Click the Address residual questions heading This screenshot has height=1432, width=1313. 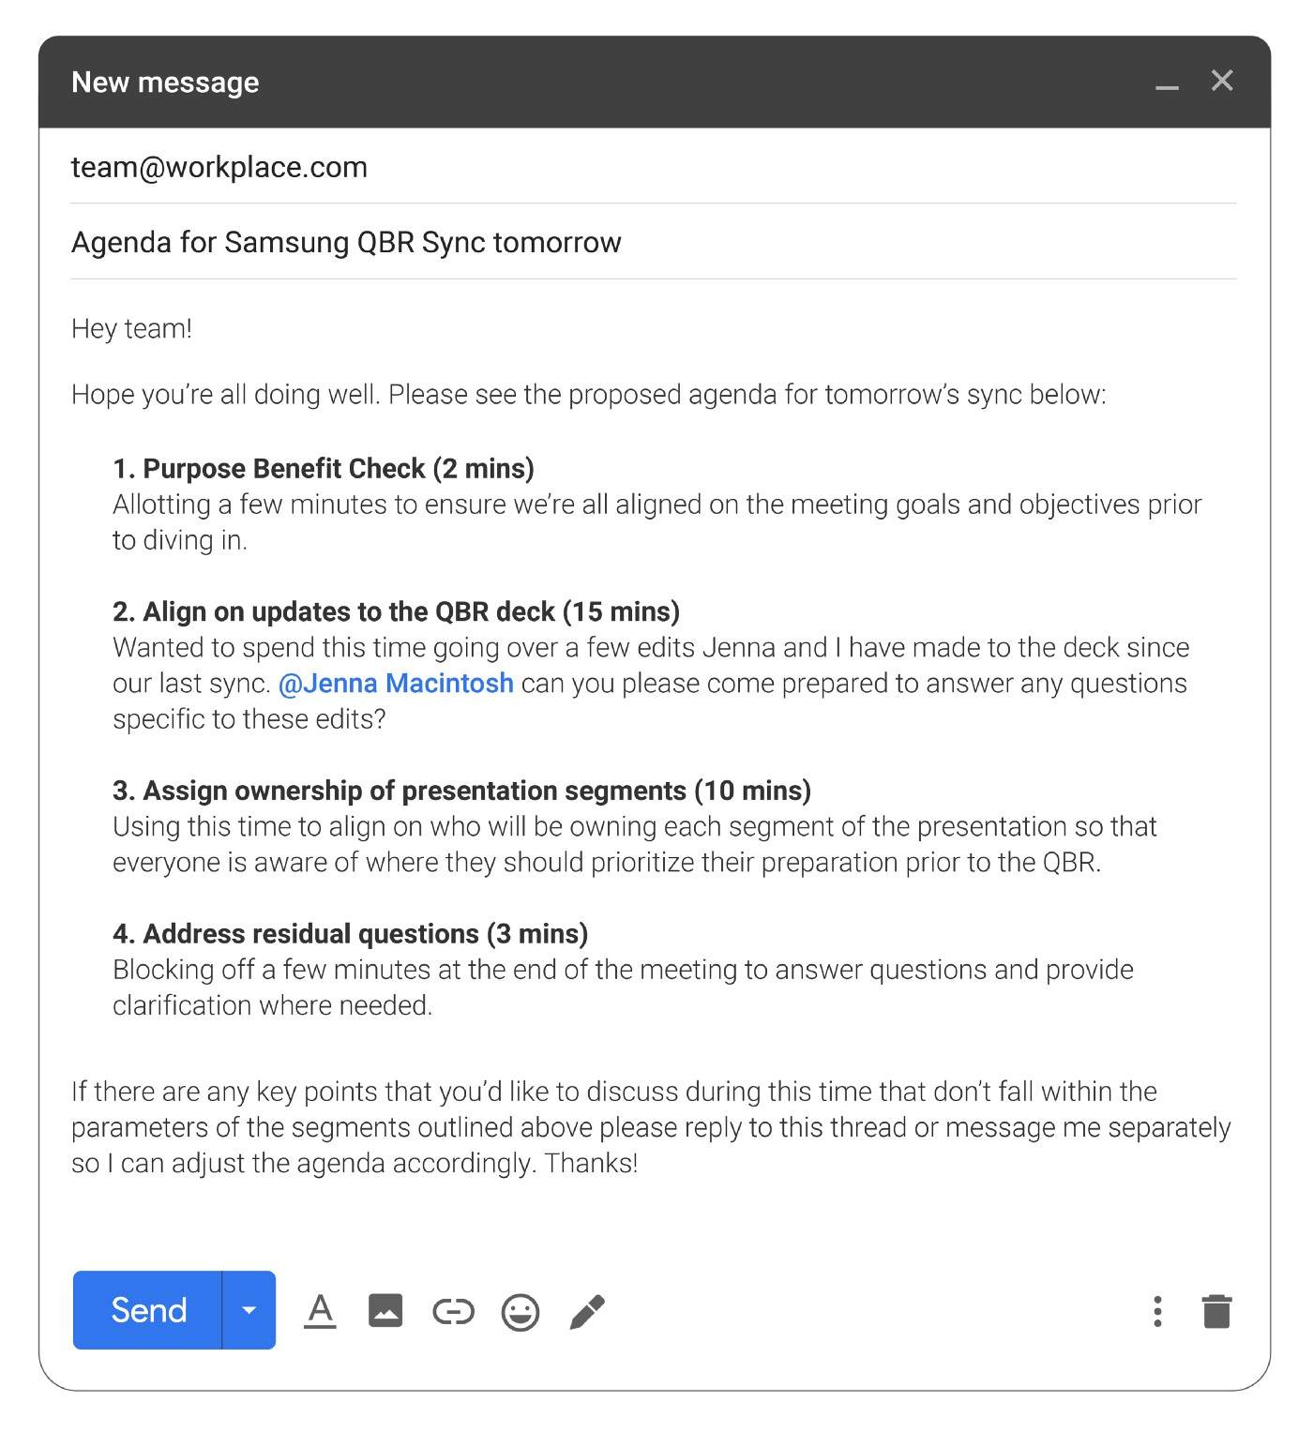(351, 933)
